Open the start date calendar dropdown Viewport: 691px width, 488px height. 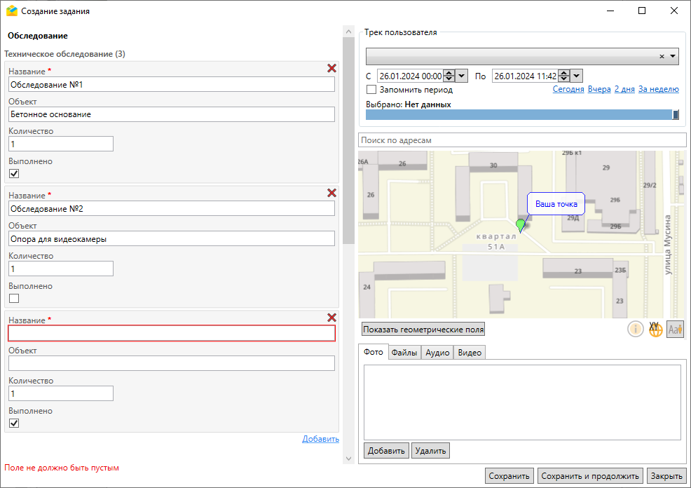tap(461, 76)
